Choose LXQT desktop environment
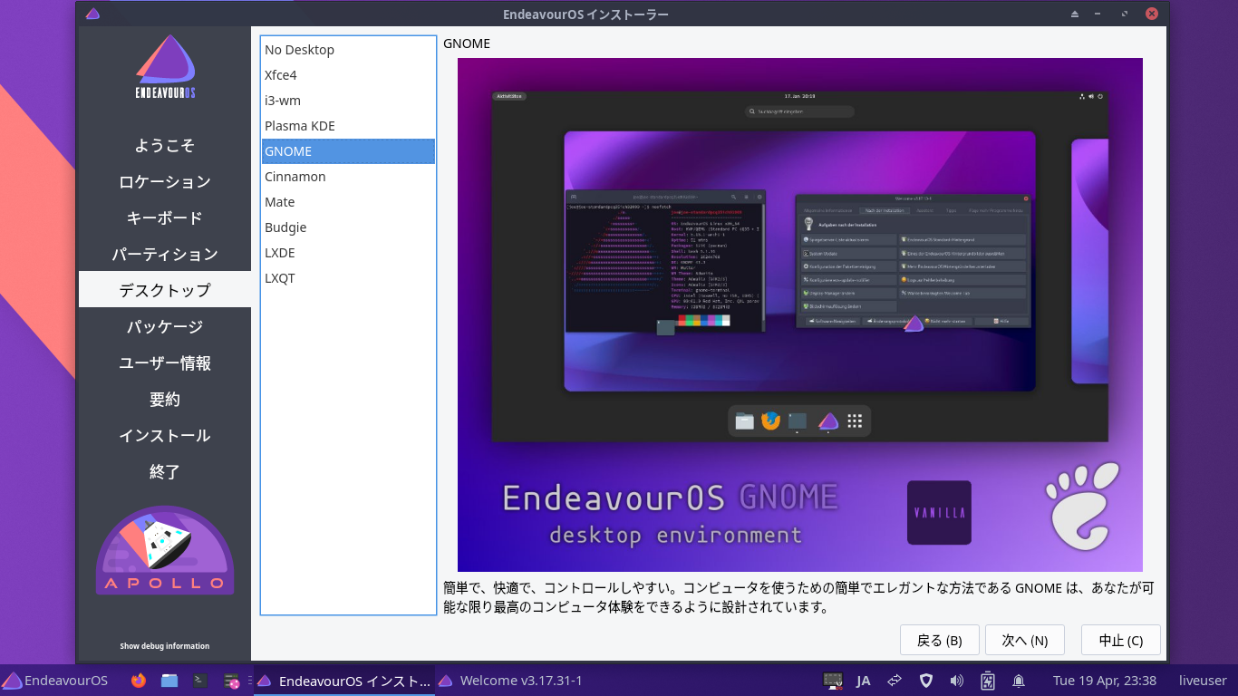This screenshot has height=696, width=1238. (x=348, y=278)
